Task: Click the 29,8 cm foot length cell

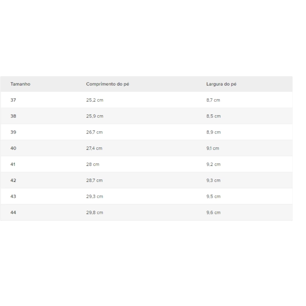Action: [94, 212]
